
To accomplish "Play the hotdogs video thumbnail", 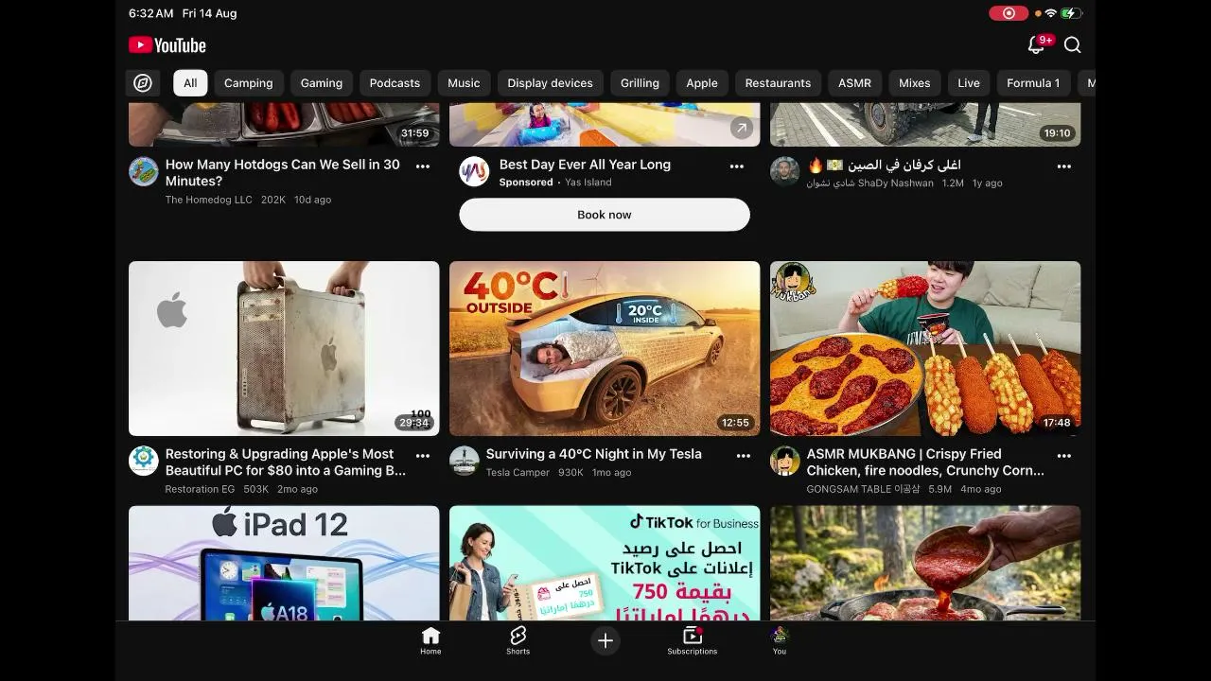I will [x=284, y=126].
